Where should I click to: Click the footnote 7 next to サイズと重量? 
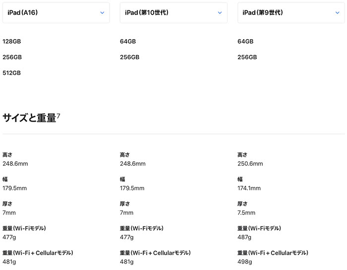(58, 116)
